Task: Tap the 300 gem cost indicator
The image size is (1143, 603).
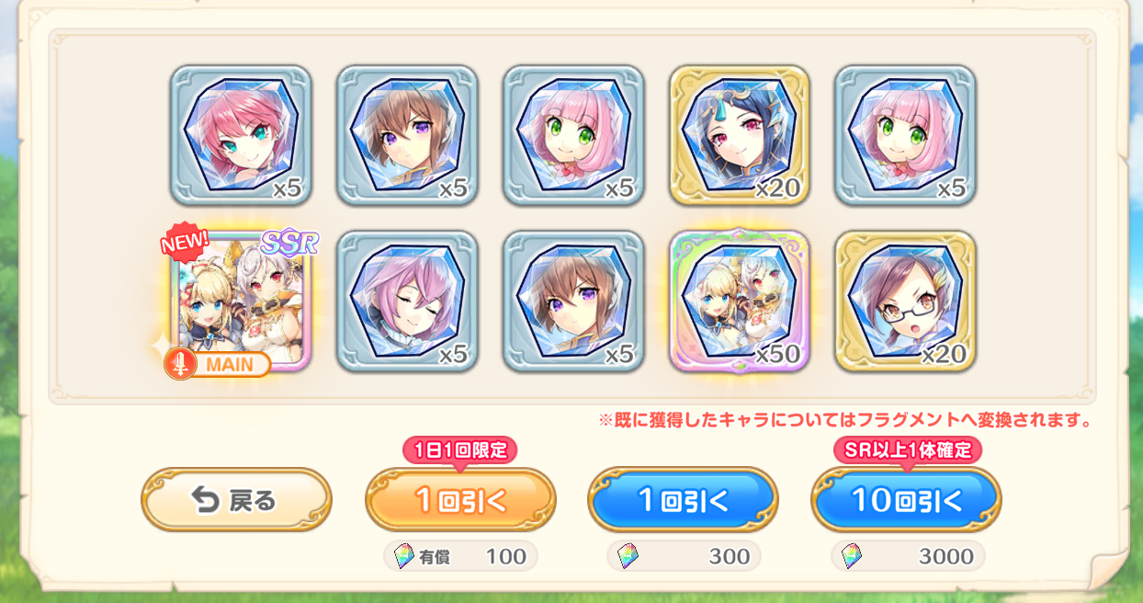Action: click(684, 556)
